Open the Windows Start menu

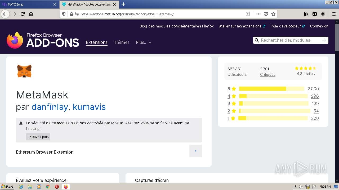click(7, 187)
